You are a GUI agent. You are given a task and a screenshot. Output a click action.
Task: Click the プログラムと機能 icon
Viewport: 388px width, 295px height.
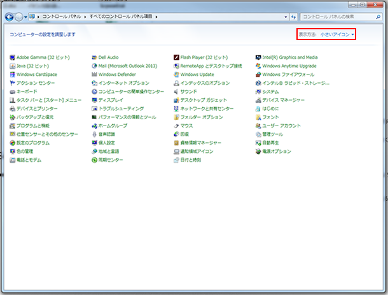(x=12, y=126)
